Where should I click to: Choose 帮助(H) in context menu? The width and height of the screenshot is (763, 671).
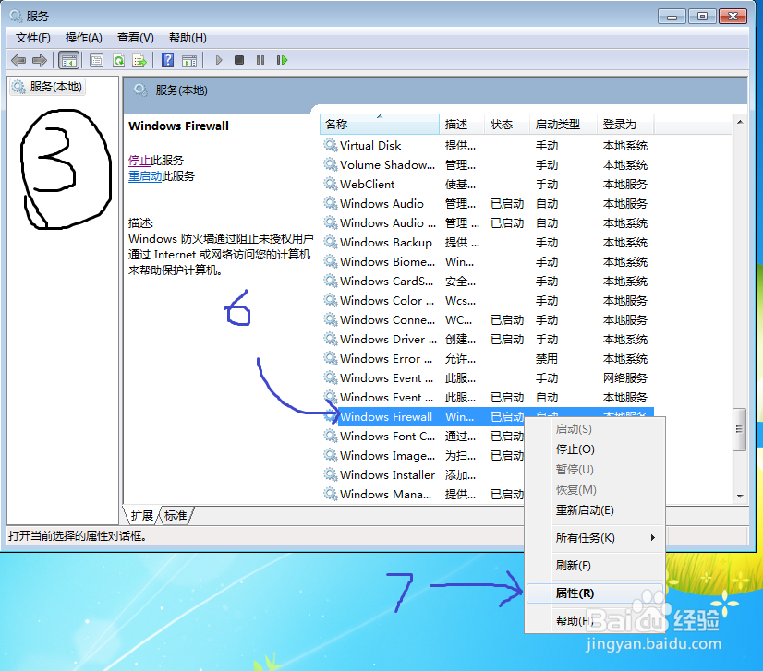[595, 621]
